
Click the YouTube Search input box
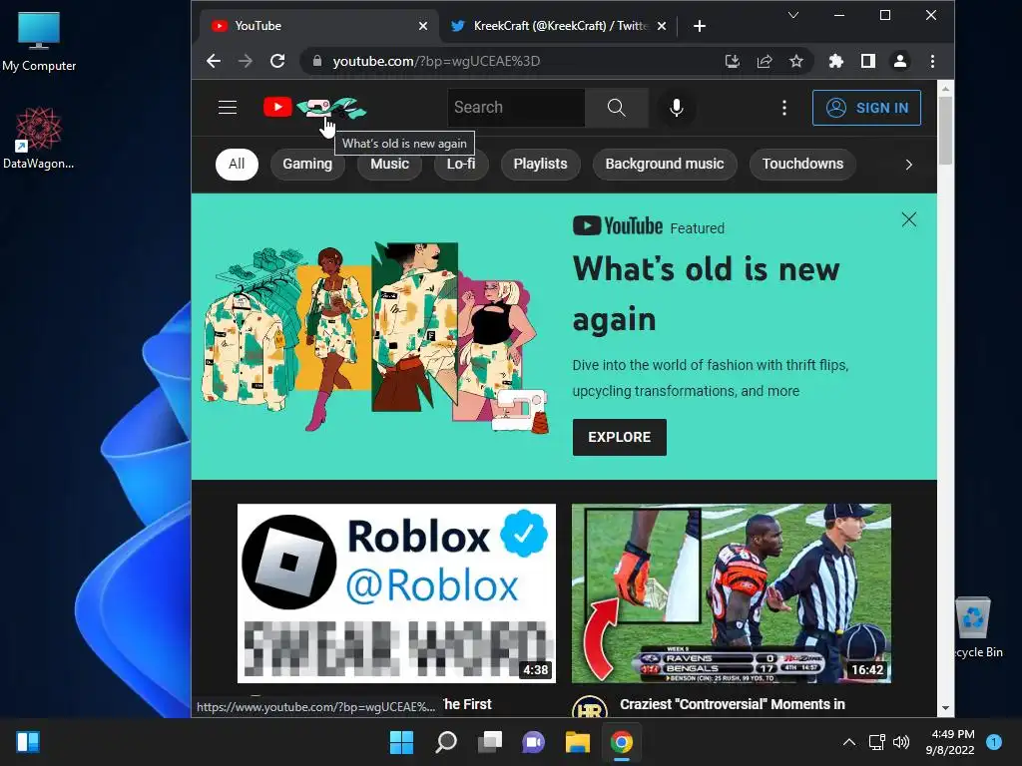coord(516,108)
